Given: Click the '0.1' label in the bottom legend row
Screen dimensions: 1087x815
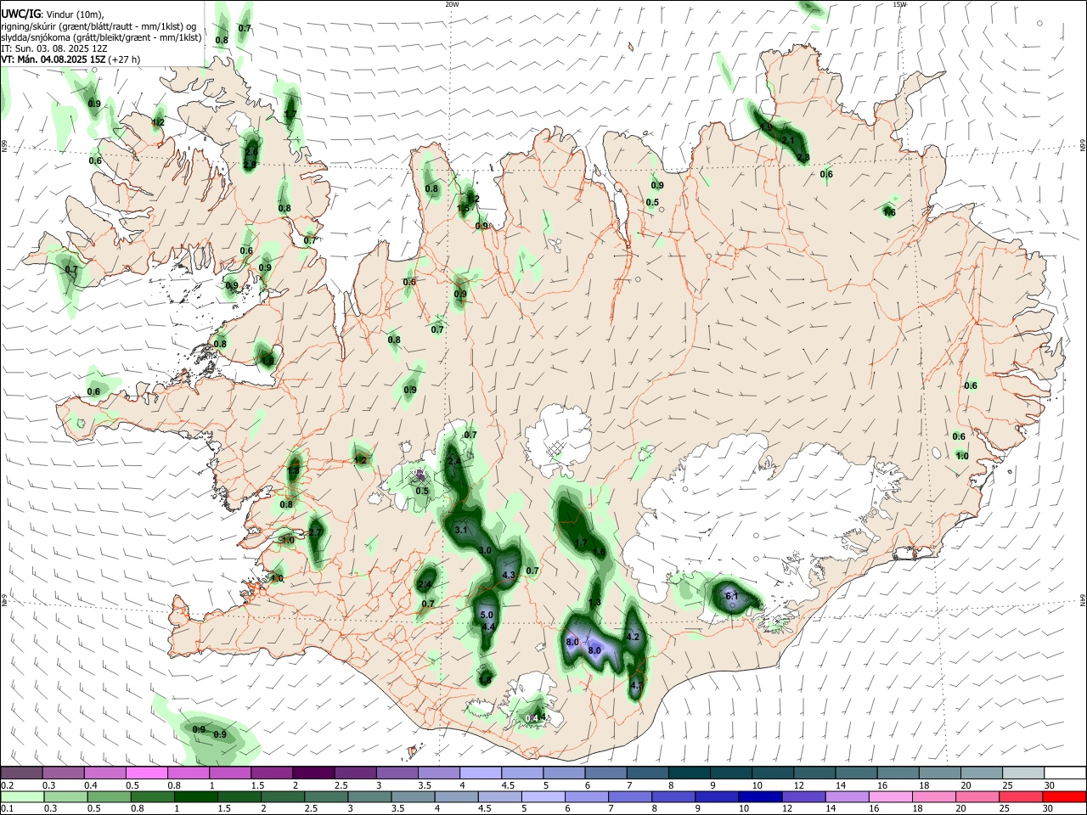Looking at the screenshot, I should tap(8, 809).
